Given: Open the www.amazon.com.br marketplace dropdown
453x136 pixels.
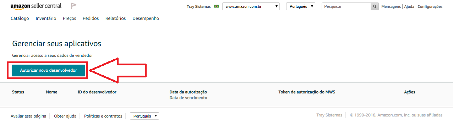Looking at the screenshot, I should [251, 6].
